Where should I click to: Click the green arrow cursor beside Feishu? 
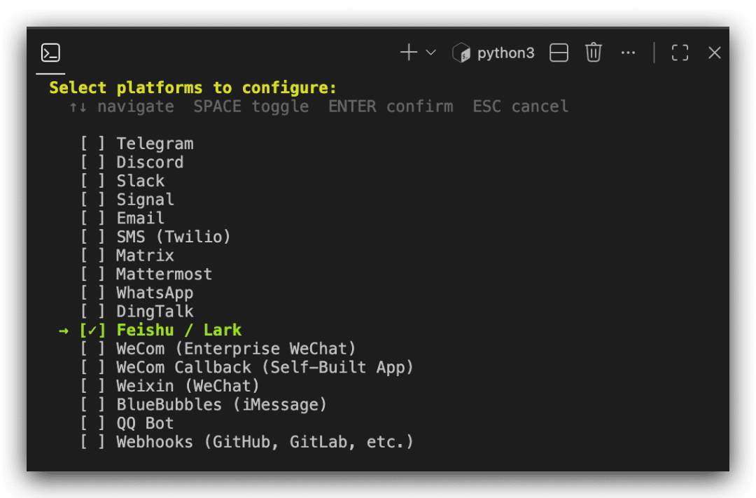coord(63,331)
